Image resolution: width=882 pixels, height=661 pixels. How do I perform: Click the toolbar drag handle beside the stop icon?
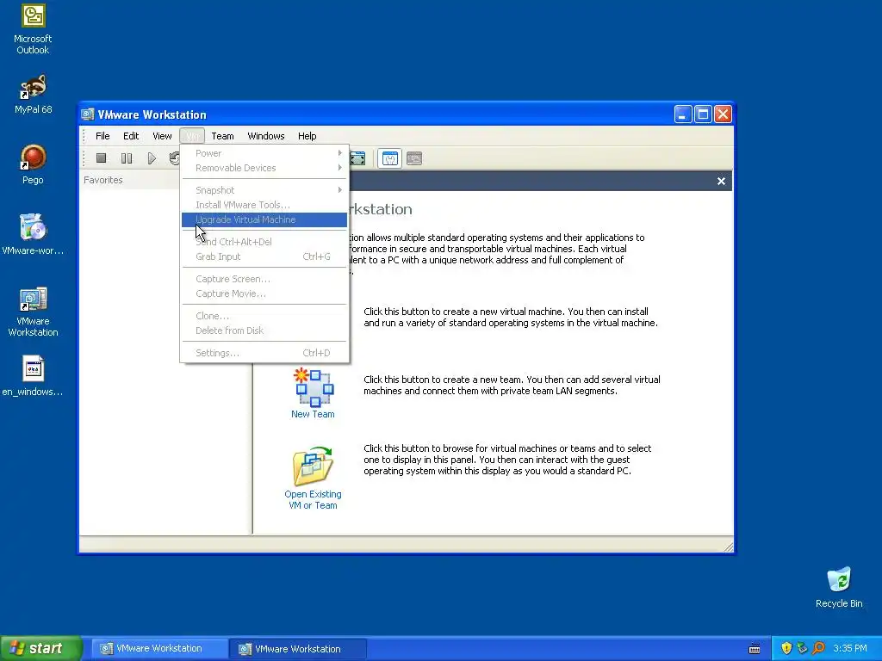tap(84, 158)
